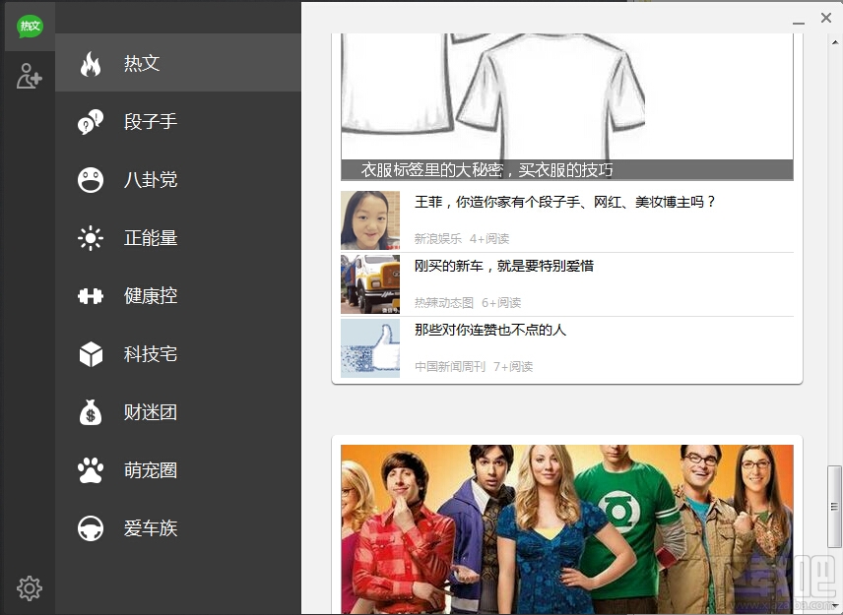
Task: Click source label 中国新闻周刊
Action: 449,366
